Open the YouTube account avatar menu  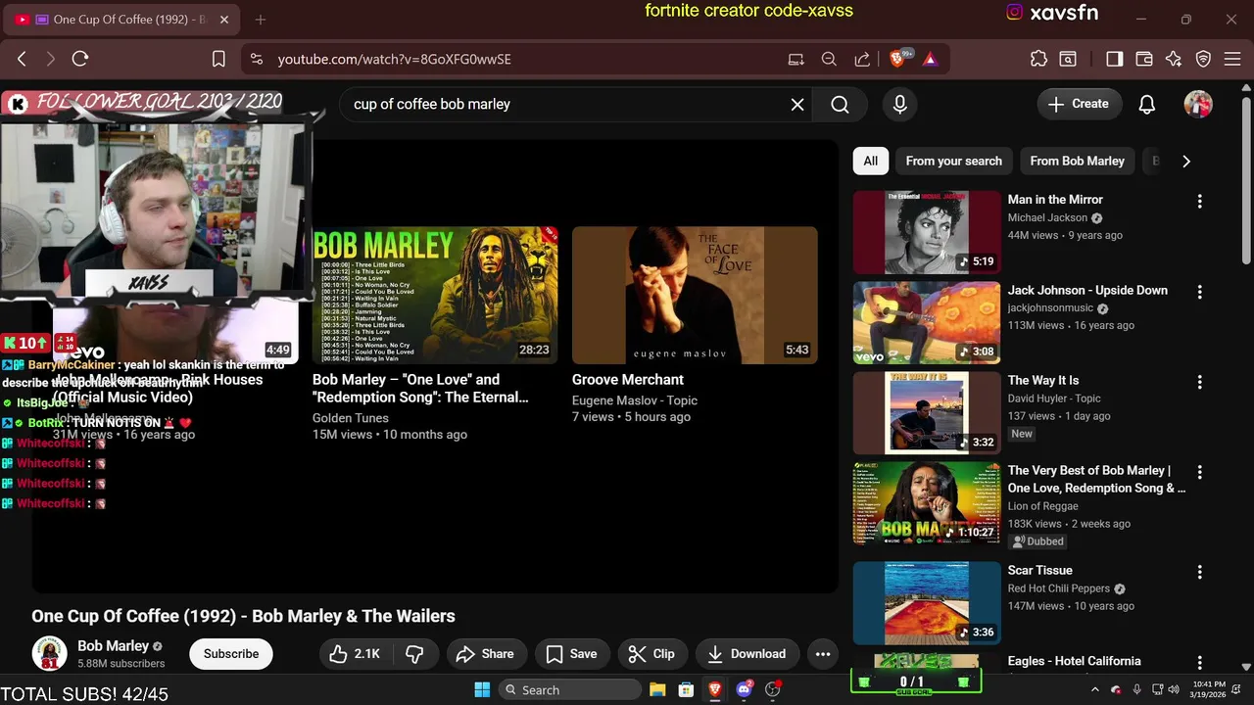[x=1198, y=104]
